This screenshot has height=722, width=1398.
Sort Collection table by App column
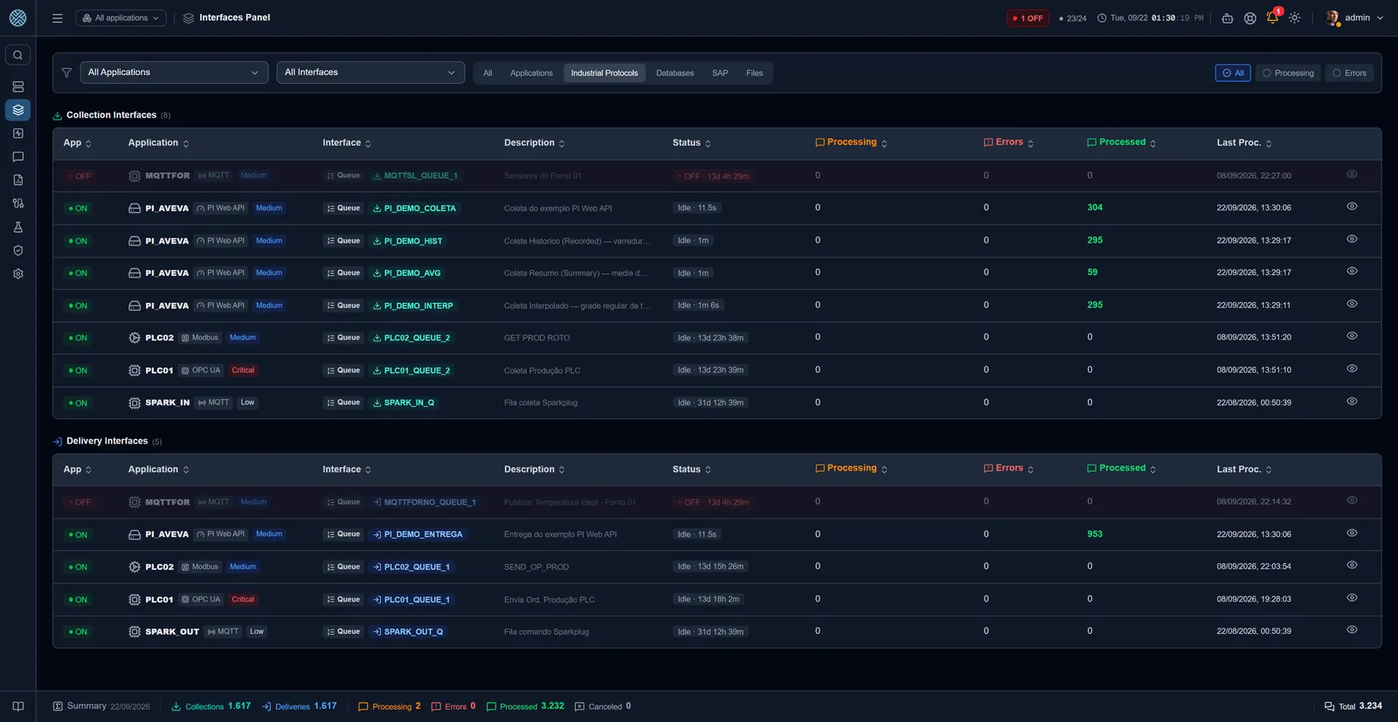(78, 143)
